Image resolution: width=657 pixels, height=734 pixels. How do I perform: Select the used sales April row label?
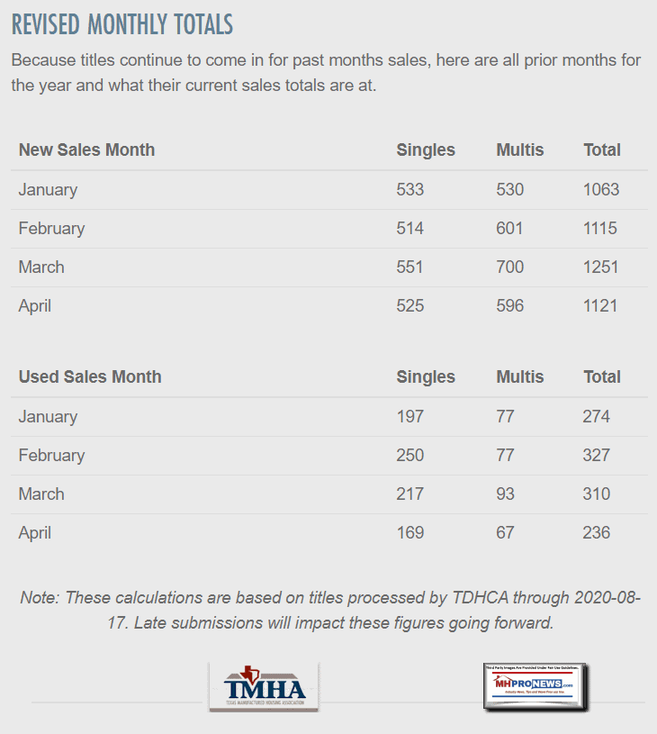pos(35,533)
